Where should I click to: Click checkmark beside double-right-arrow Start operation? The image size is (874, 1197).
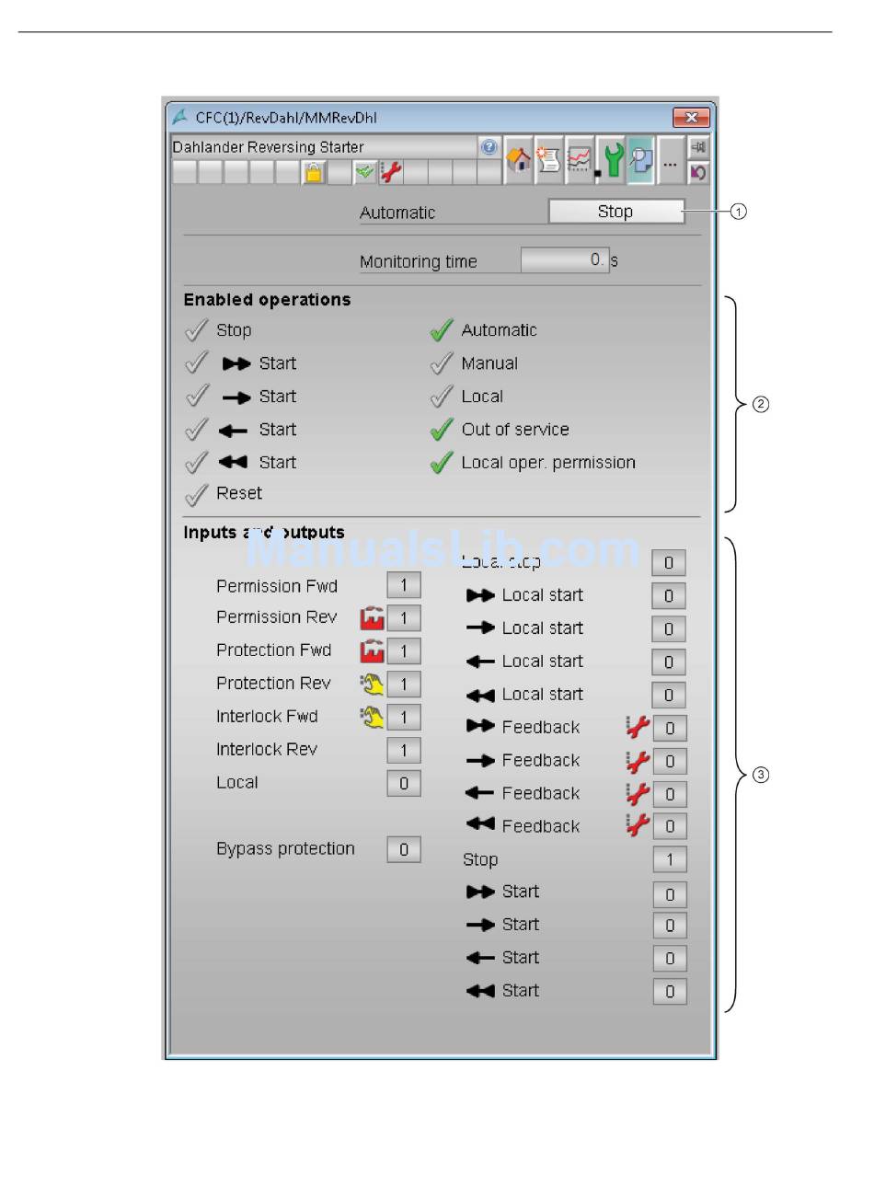(x=196, y=363)
